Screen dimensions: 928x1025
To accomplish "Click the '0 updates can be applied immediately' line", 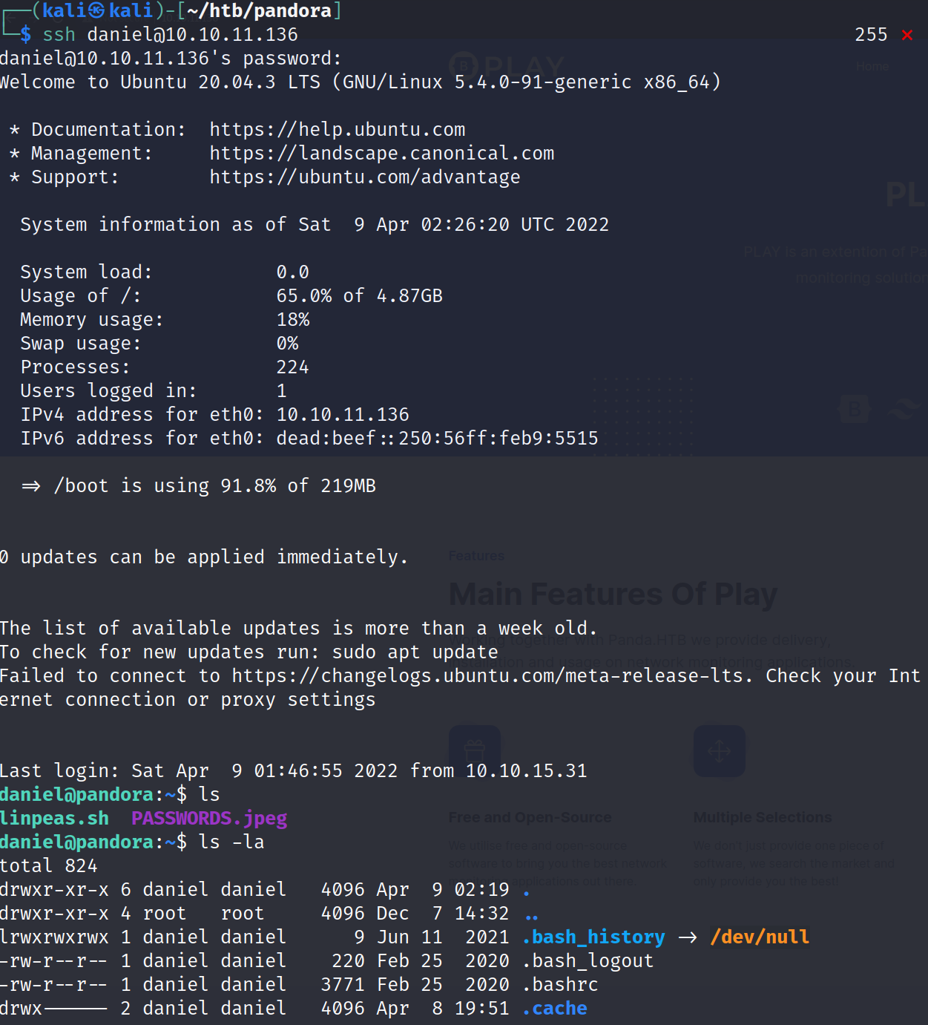I will (204, 557).
